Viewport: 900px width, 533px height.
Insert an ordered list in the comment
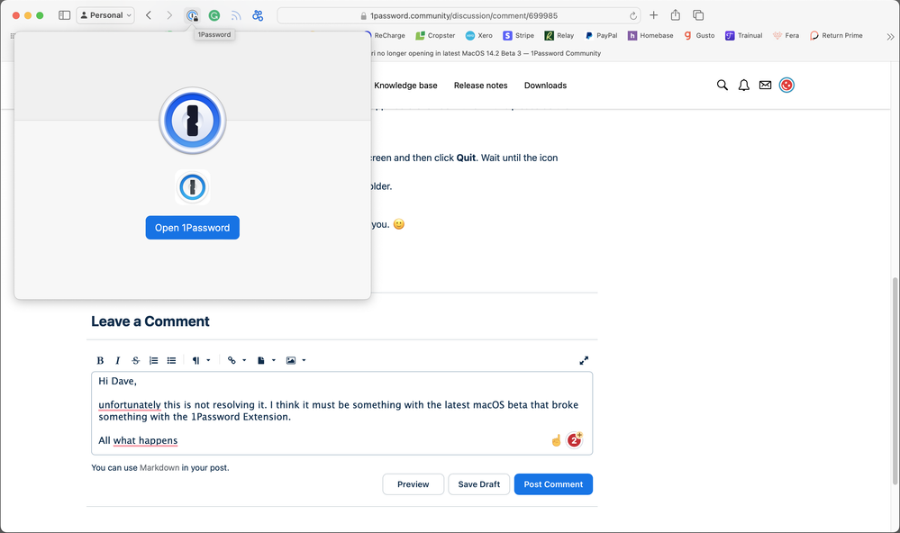154,360
